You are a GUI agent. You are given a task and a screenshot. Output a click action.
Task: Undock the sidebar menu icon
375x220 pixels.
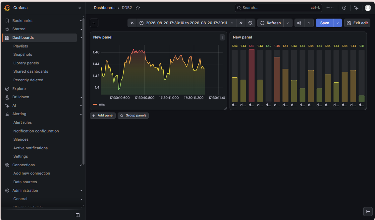click(x=78, y=215)
